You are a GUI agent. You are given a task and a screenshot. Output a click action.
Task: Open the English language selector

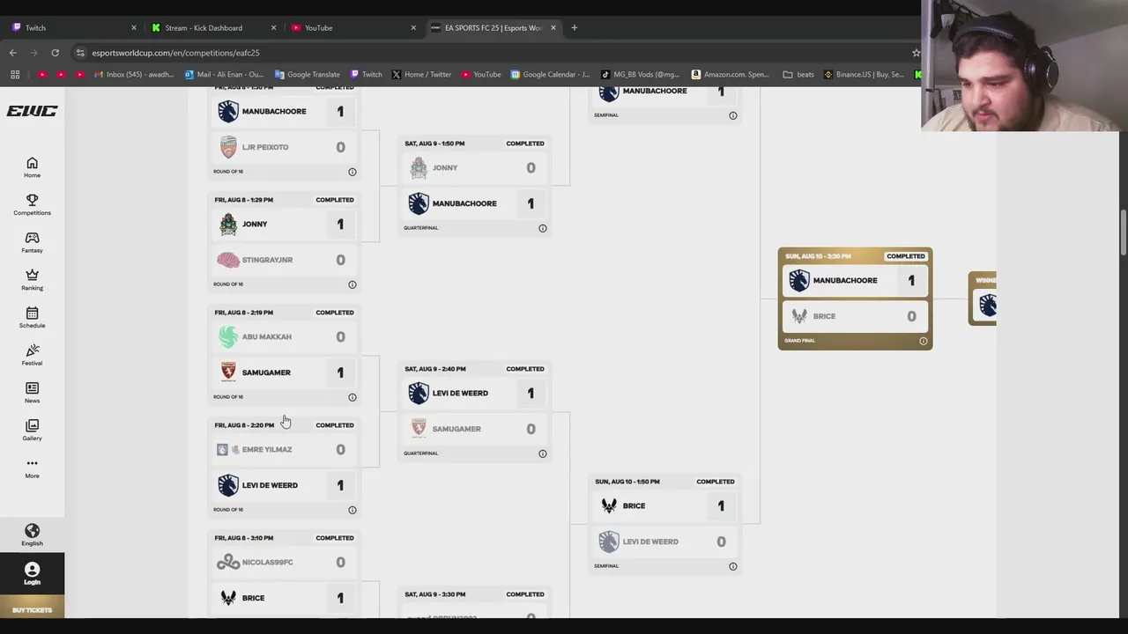coord(32,534)
